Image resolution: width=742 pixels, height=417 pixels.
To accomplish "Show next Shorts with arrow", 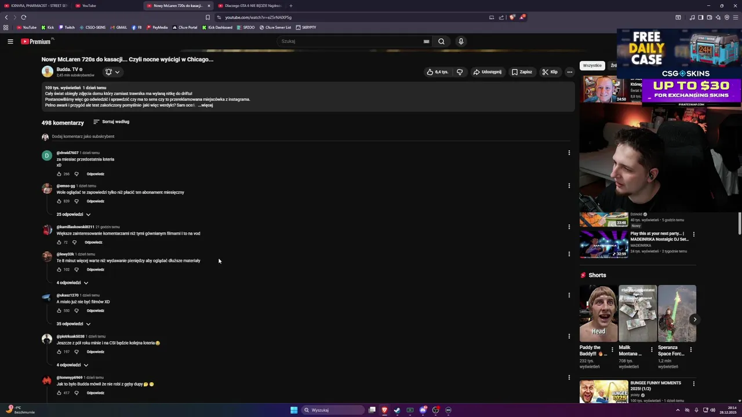I will tap(694, 320).
